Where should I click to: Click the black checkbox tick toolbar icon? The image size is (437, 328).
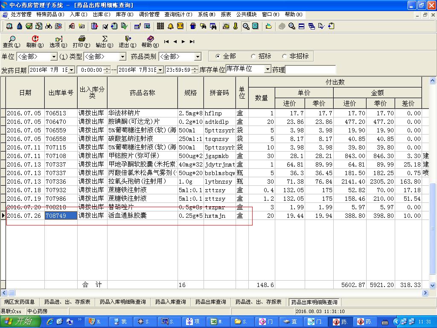(105, 26)
